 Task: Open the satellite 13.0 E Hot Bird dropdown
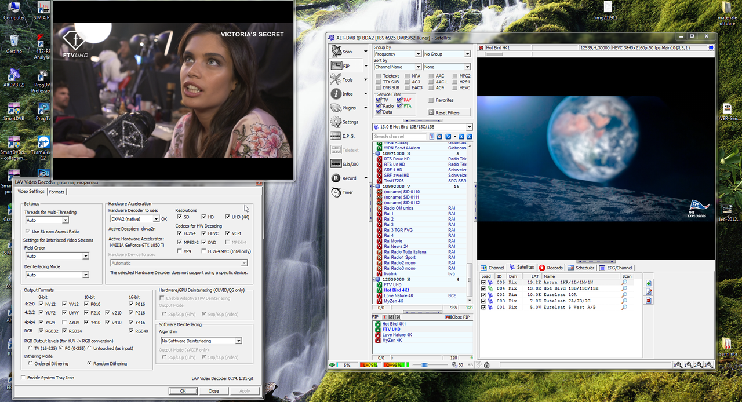click(x=422, y=127)
